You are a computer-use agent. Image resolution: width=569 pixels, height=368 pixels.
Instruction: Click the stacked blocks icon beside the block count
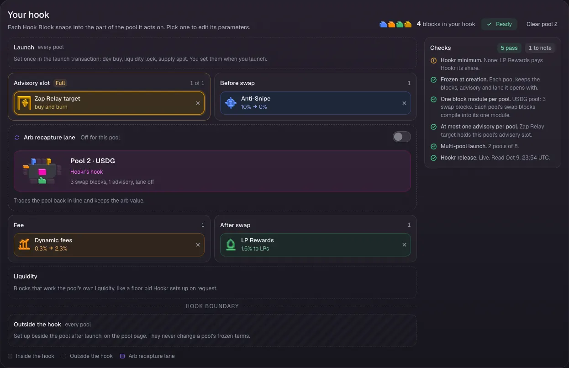click(x=395, y=24)
